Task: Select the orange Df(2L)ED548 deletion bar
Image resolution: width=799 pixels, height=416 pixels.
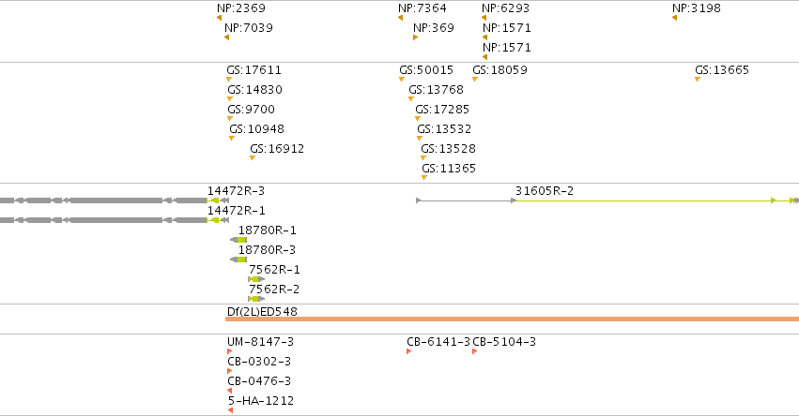Action: coord(512,319)
